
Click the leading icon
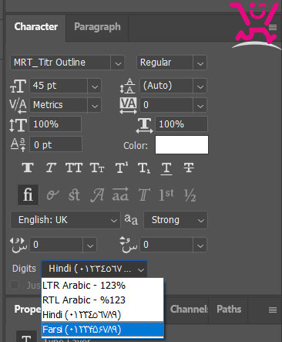pyautogui.click(x=127, y=86)
